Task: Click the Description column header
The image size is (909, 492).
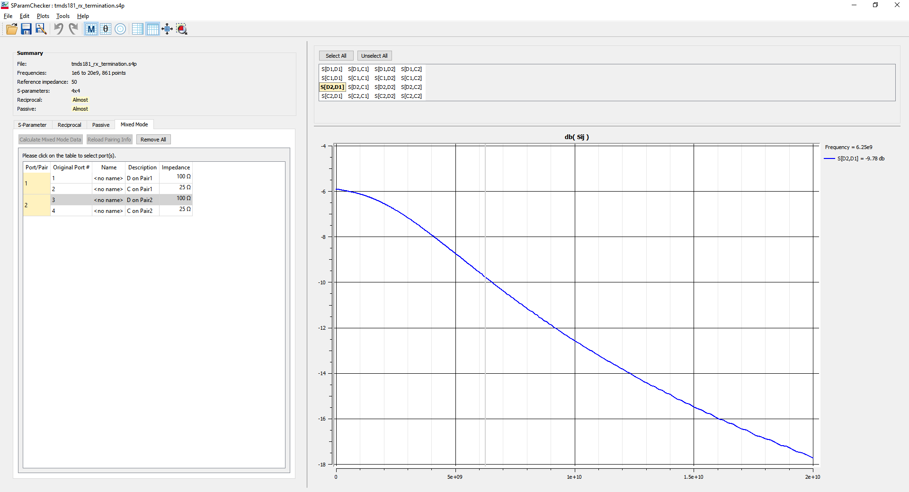Action: pyautogui.click(x=143, y=167)
